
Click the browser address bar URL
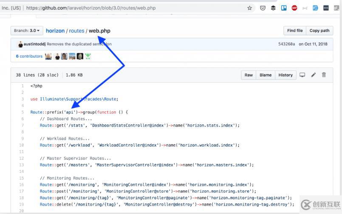(x=91, y=8)
